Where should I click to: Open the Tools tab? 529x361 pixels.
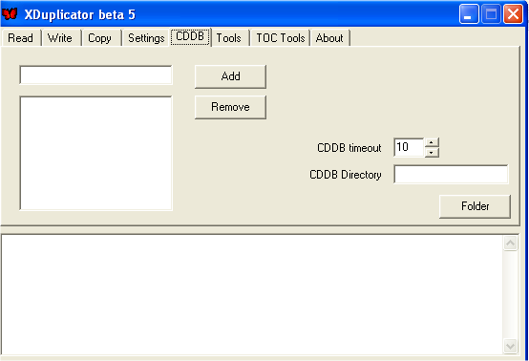pyautogui.click(x=229, y=38)
